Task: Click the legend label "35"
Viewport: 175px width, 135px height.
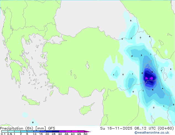Action: (x=66, y=134)
